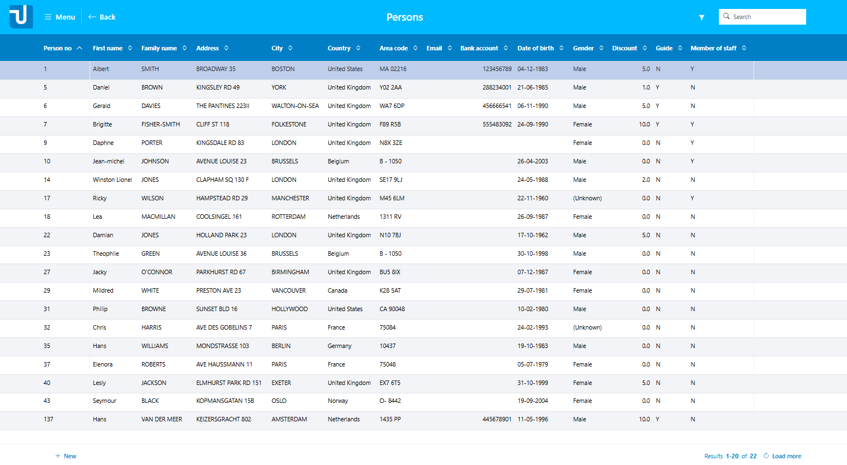
Task: Click the Thinkwise logo icon
Action: tap(21, 17)
